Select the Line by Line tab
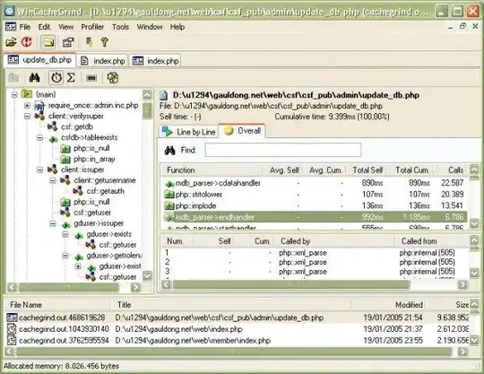 pyautogui.click(x=189, y=132)
